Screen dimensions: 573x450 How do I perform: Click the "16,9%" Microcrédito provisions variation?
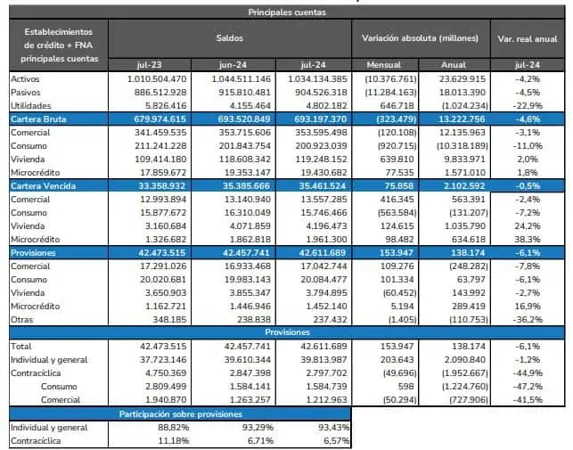click(x=528, y=307)
